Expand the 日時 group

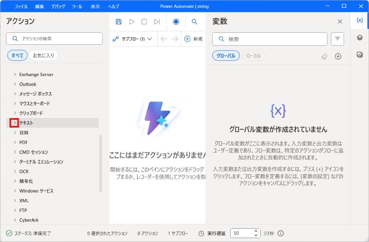[15, 132]
